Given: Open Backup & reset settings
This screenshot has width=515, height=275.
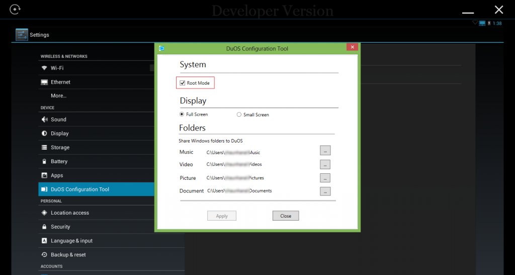Looking at the screenshot, I should [x=68, y=255].
